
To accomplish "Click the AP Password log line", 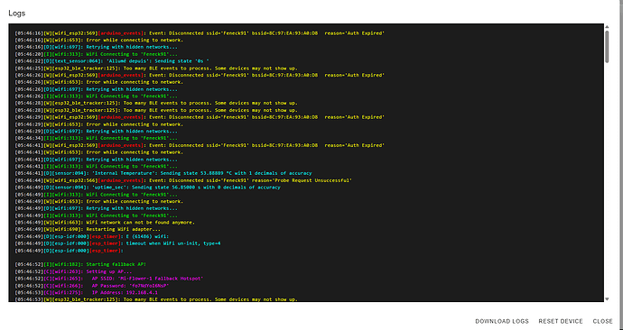I will click(x=92, y=286).
